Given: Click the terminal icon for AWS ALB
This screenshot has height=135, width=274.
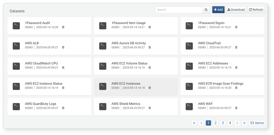Looking at the screenshot, I should (16, 46).
